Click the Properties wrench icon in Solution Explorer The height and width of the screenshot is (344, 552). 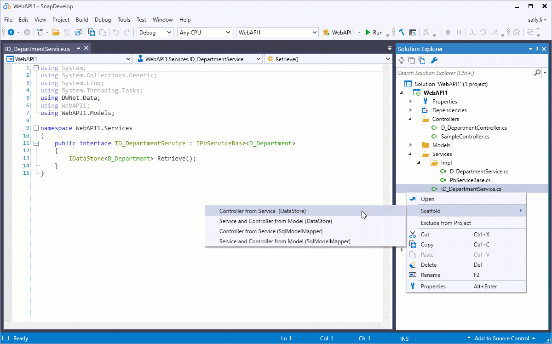pos(434,60)
